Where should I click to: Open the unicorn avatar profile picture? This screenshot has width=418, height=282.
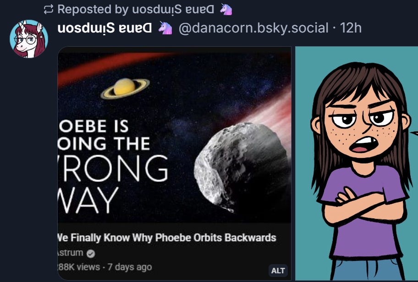click(29, 39)
